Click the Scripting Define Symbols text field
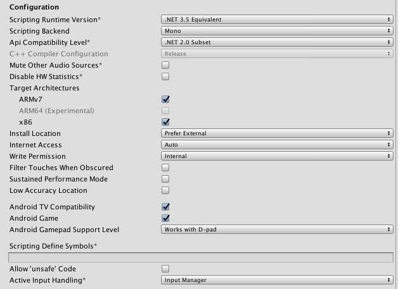 [x=201, y=257]
